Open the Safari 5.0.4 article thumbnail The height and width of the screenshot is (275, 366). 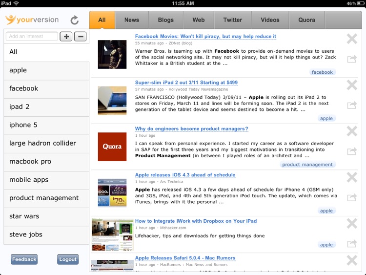(112, 266)
